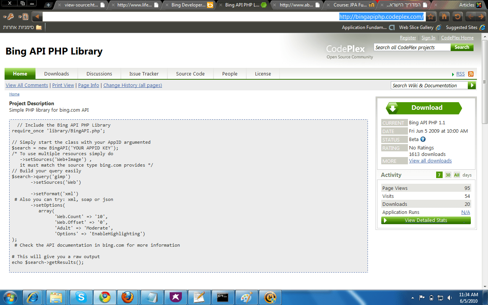Switch to Google Chrome in the taskbar

[x=104, y=297]
